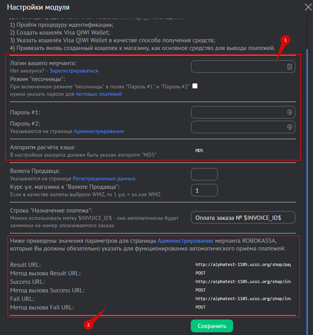Screen dimensions: 313x335
Task: Open the тестовых платежей link
Action: pos(99,94)
